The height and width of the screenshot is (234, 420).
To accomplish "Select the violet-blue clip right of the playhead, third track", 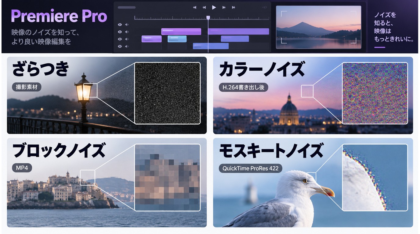I will 235,39.
